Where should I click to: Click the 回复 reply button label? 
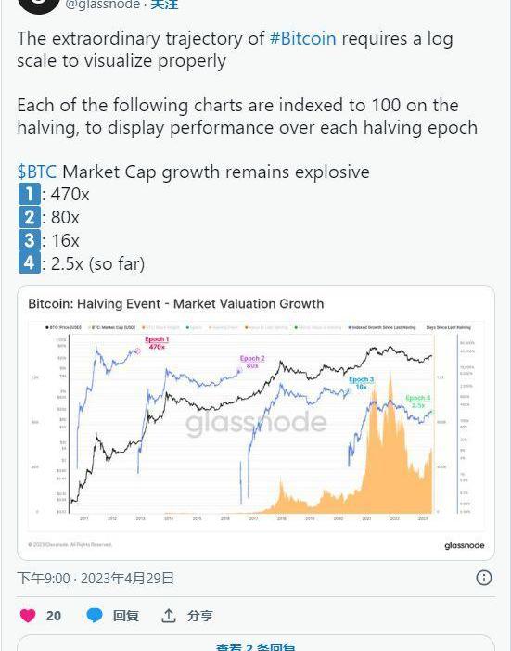coord(126,616)
